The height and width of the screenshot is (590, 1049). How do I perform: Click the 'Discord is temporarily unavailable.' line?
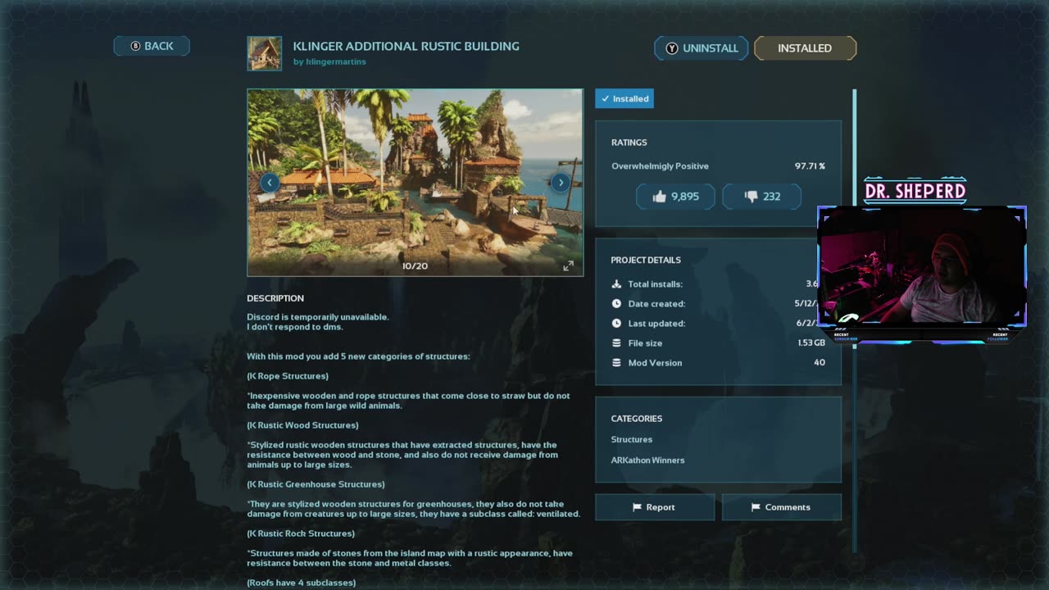[x=318, y=317]
